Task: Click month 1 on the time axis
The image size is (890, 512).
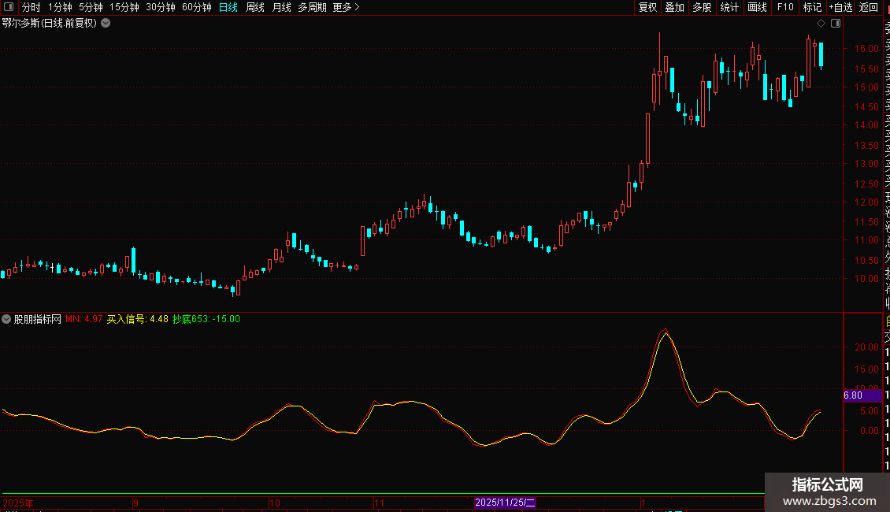Action: [643, 503]
